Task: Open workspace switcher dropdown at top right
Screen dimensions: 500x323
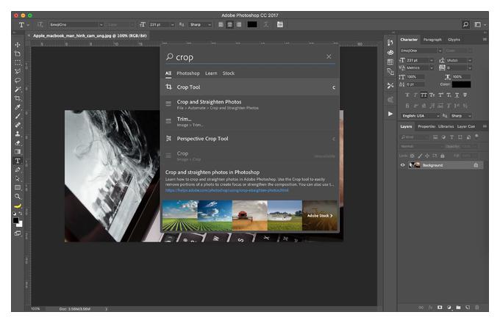Action: [x=479, y=24]
